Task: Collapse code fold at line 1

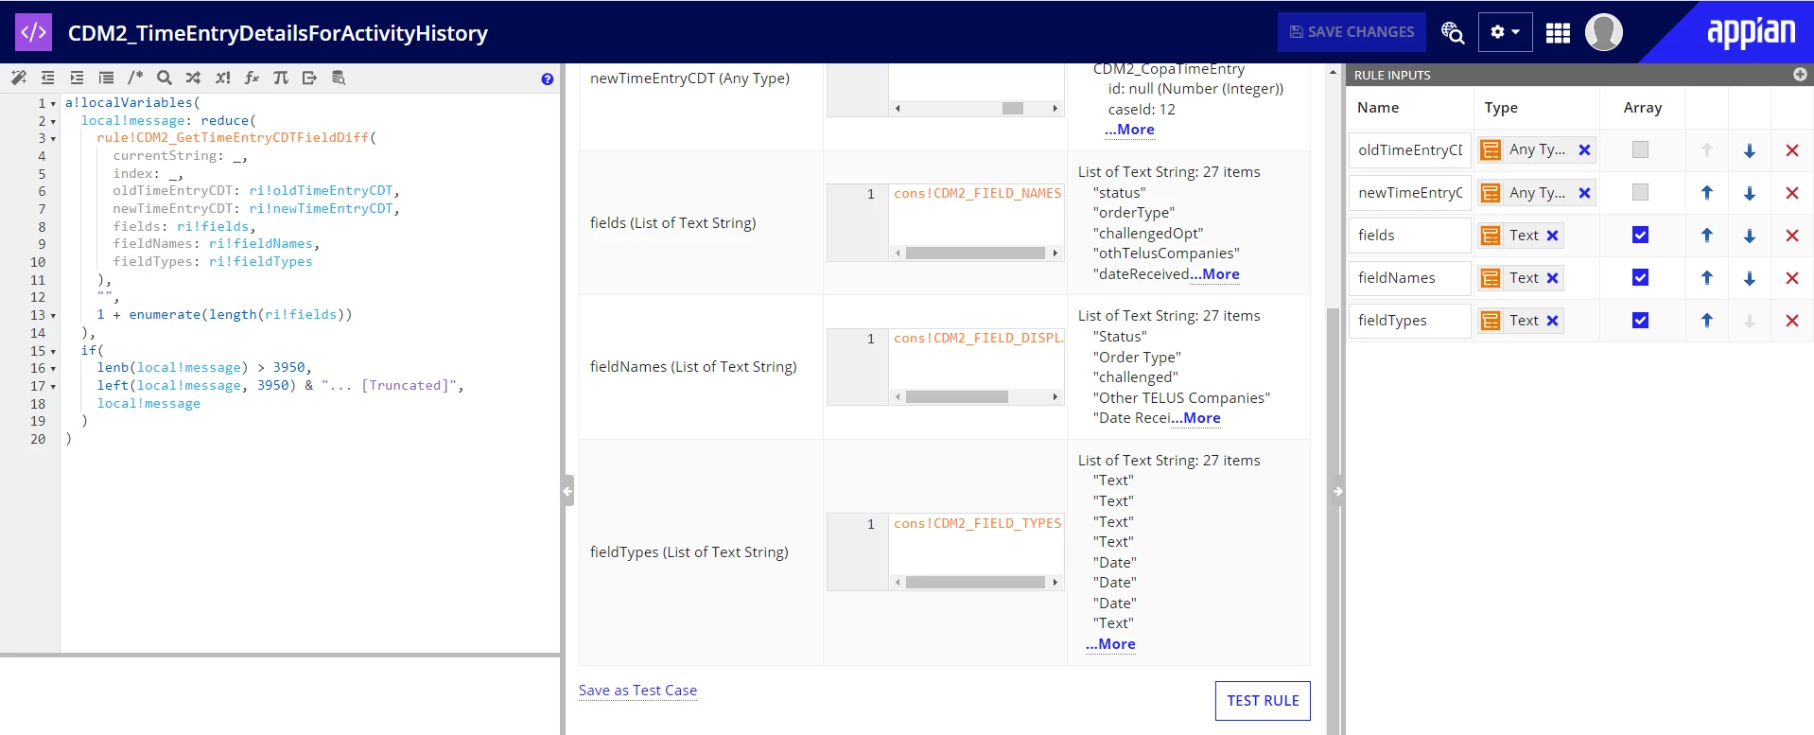Action: click(53, 103)
